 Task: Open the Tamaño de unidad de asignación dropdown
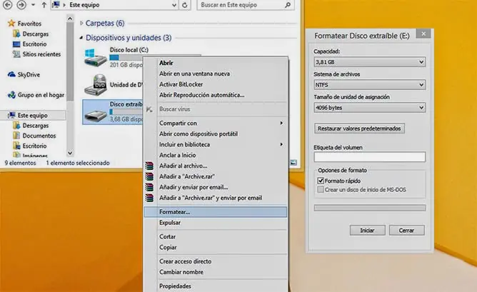370,108
